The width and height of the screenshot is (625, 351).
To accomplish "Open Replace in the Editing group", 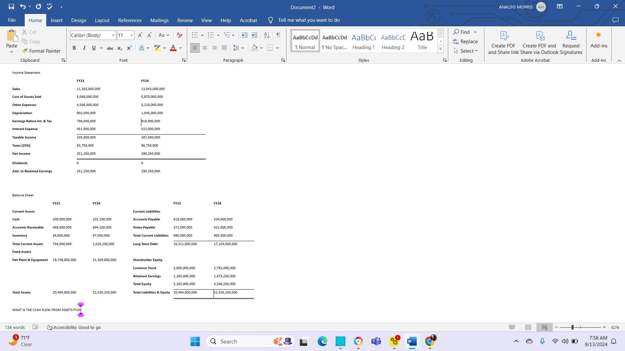I will click(465, 41).
